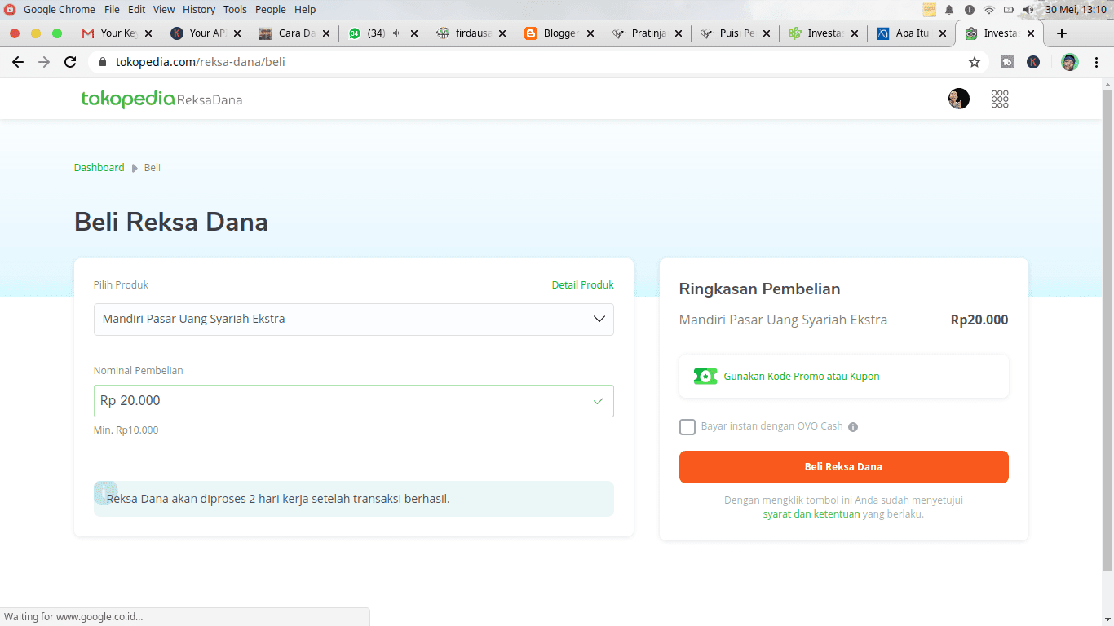Enable 'Bayar instan dengan OVO Cash' checkbox
This screenshot has height=626, width=1114.
(687, 426)
